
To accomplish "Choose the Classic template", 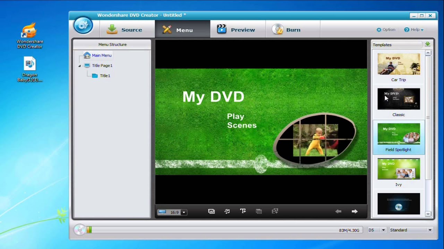I will (399, 102).
